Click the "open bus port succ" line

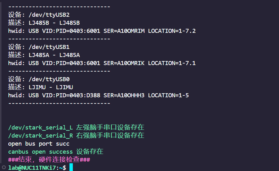(39, 144)
